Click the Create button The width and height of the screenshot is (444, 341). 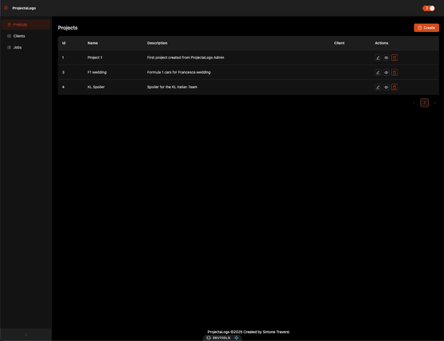coord(426,28)
